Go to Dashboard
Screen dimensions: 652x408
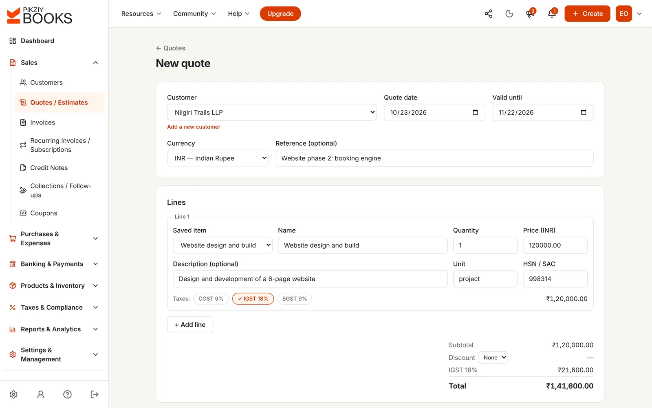(54, 41)
